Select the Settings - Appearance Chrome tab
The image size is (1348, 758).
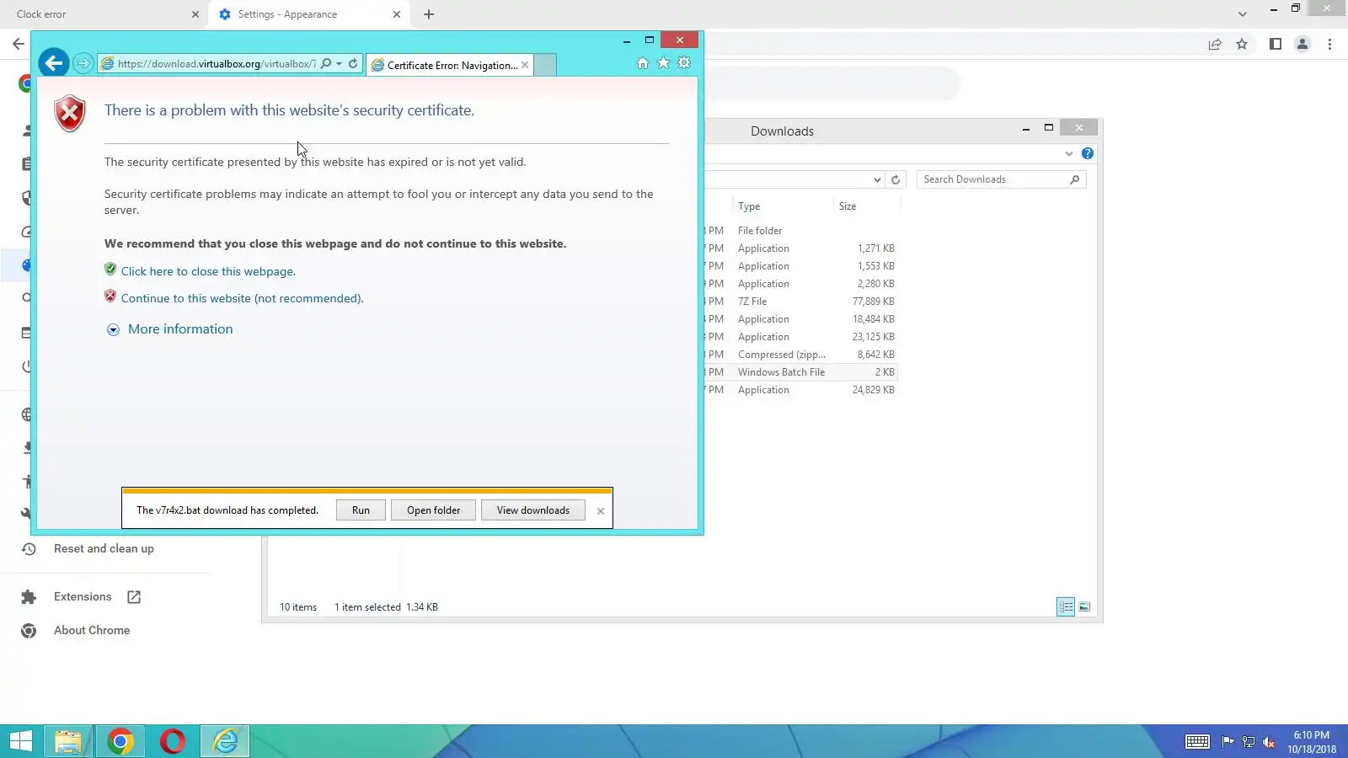308,14
